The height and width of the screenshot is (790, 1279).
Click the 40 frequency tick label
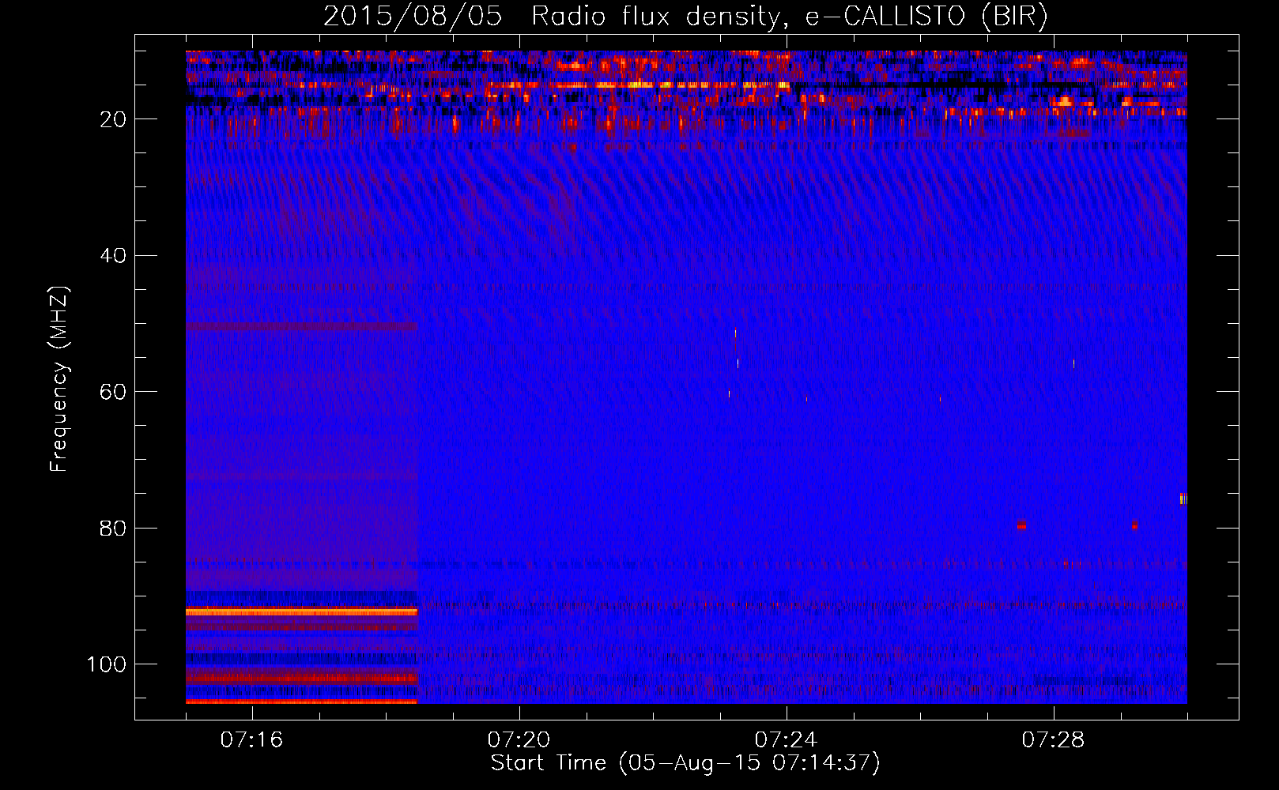(113, 256)
